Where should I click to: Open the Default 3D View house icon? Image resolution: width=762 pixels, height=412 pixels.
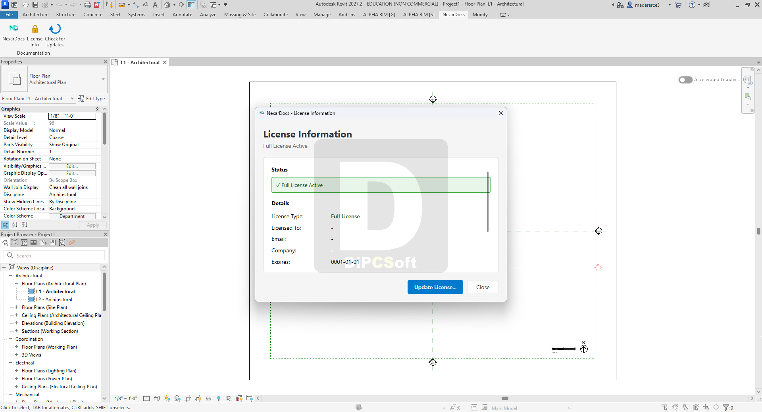tap(167, 5)
